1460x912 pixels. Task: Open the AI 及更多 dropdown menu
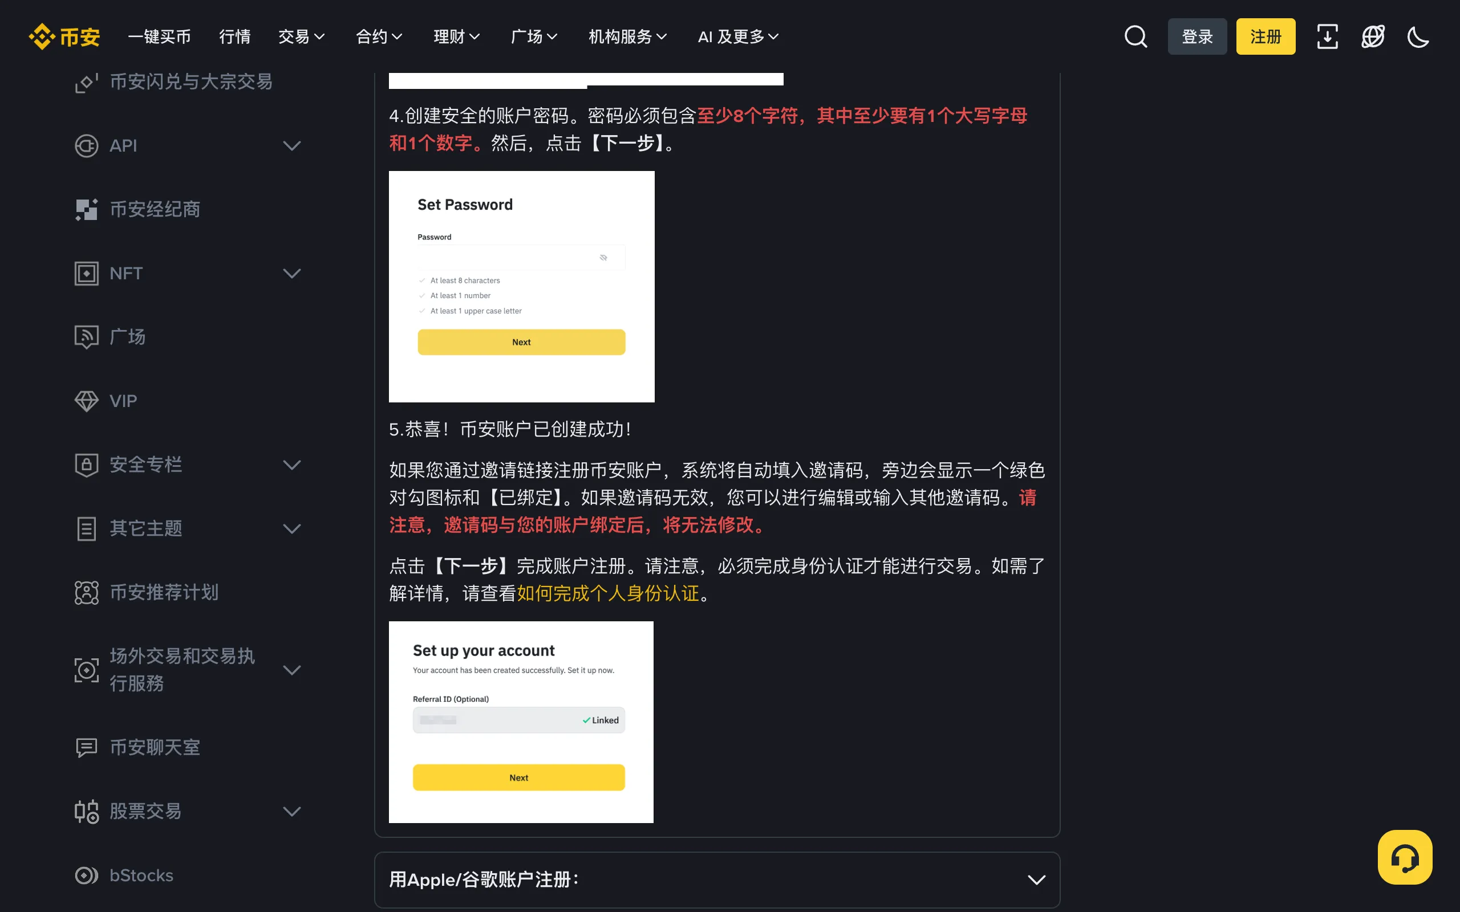[x=738, y=37]
